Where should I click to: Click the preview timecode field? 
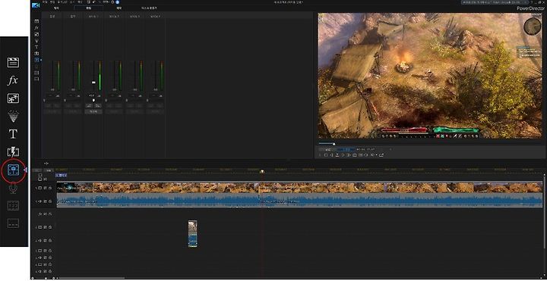[x=365, y=149]
